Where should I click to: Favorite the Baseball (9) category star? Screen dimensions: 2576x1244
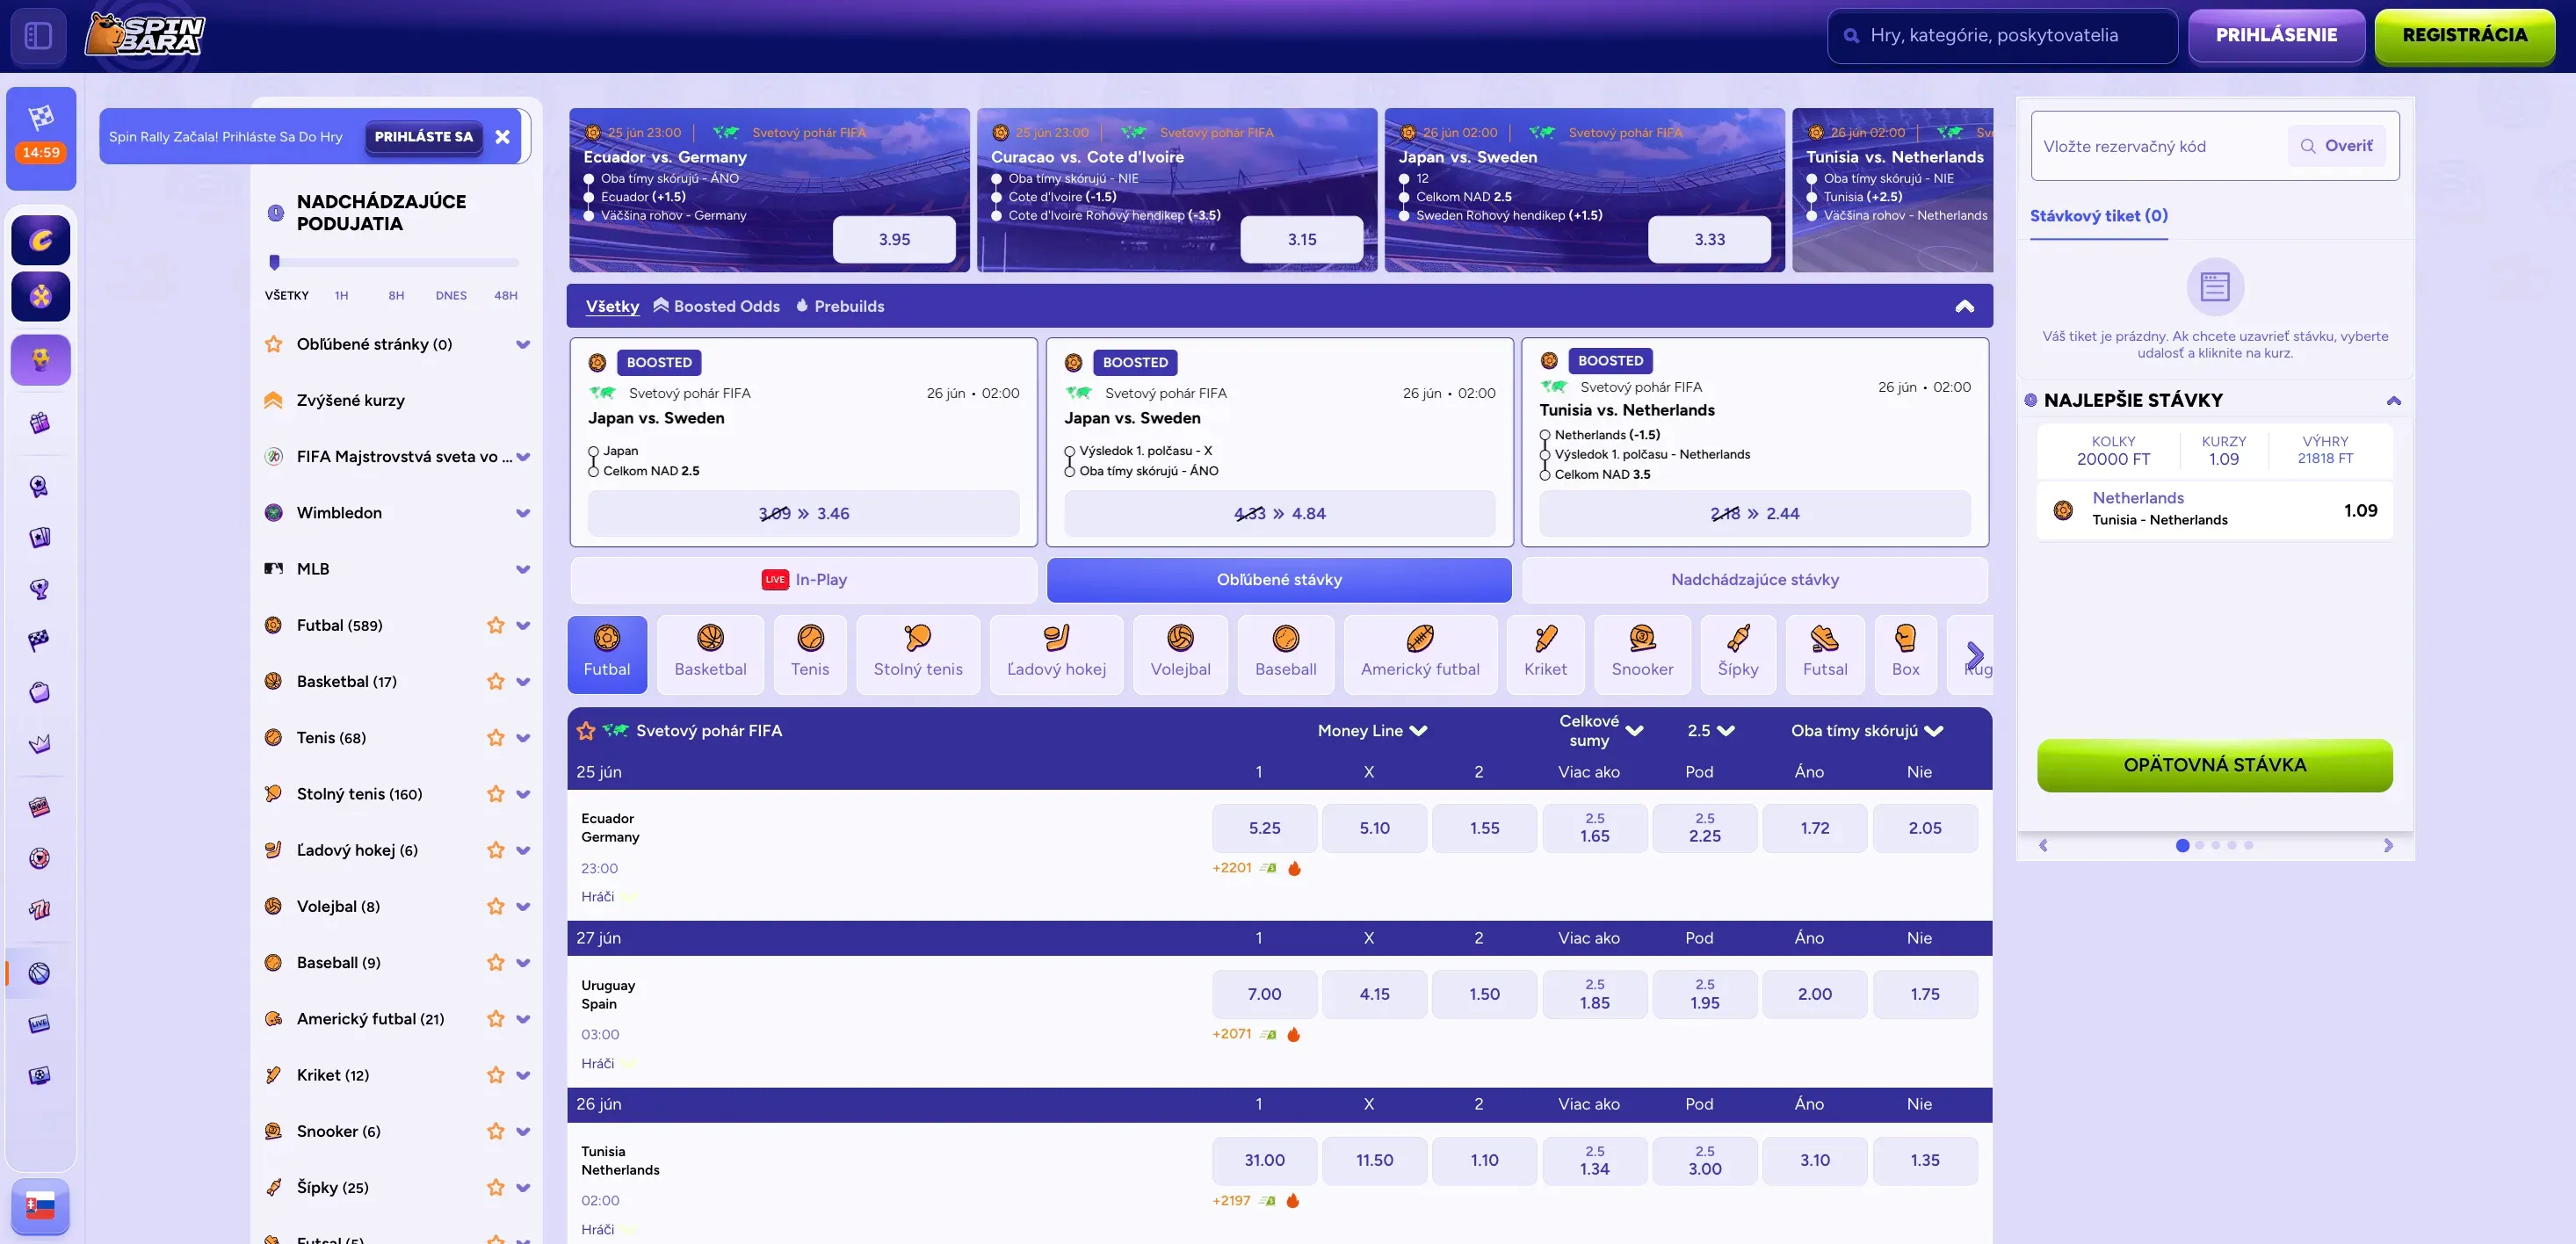point(495,962)
